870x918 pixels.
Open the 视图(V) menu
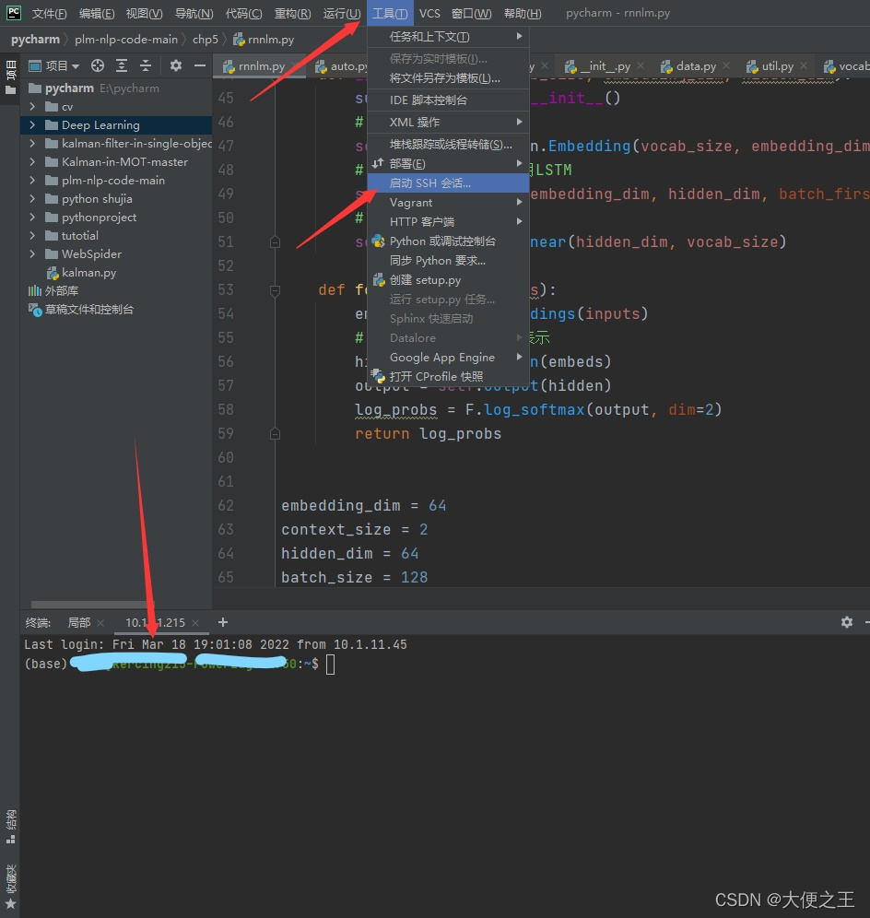coord(144,13)
